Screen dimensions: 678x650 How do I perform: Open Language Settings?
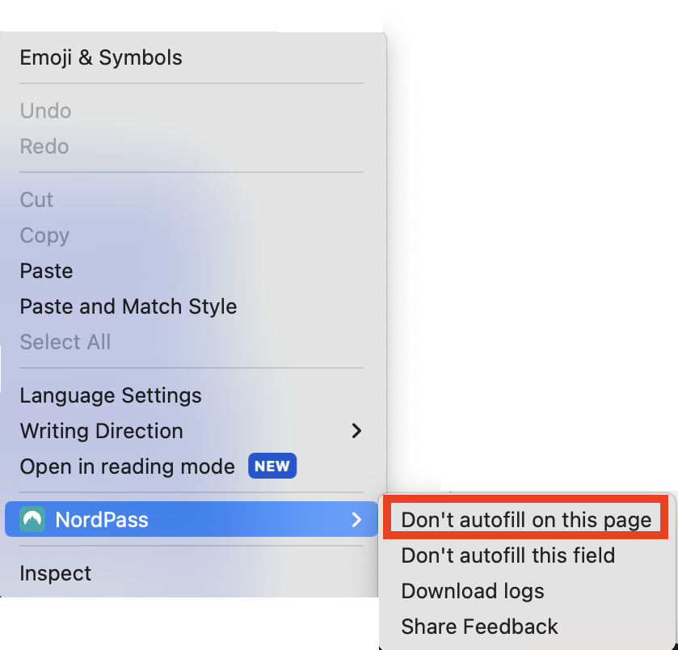point(110,395)
